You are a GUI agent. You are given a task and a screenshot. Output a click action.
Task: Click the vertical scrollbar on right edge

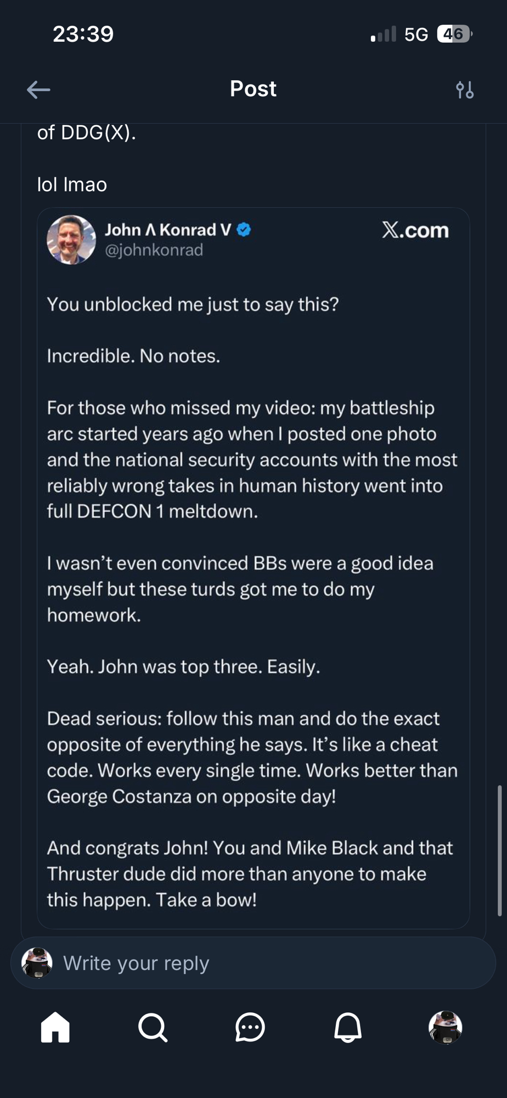coord(499,850)
